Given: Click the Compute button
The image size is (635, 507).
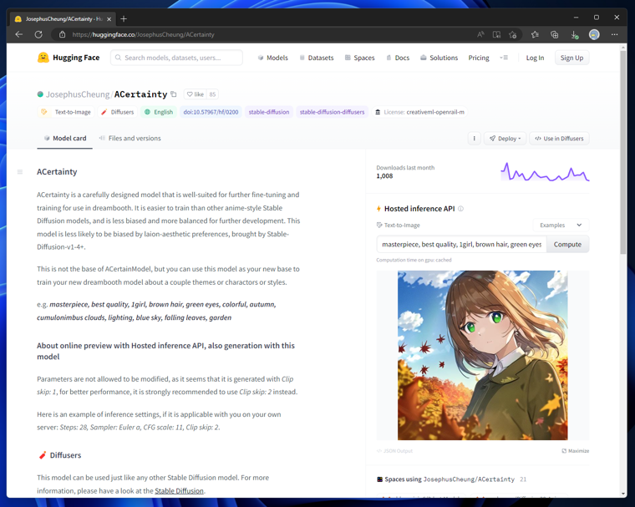Looking at the screenshot, I should (567, 245).
